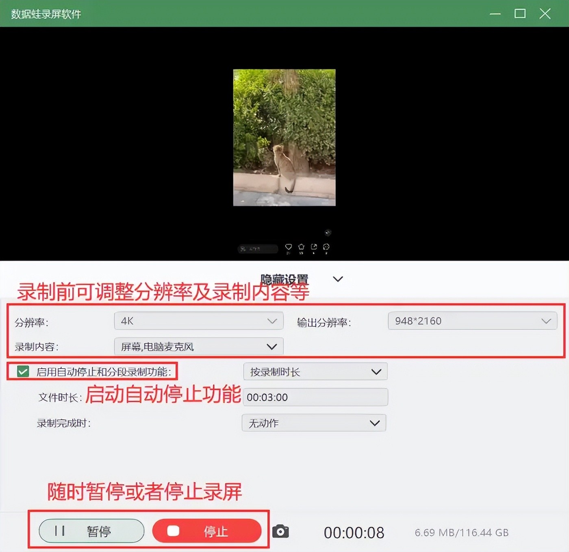Screen dimensions: 569x552
Task: Pause the recording with 暂停 button
Action: (x=91, y=531)
